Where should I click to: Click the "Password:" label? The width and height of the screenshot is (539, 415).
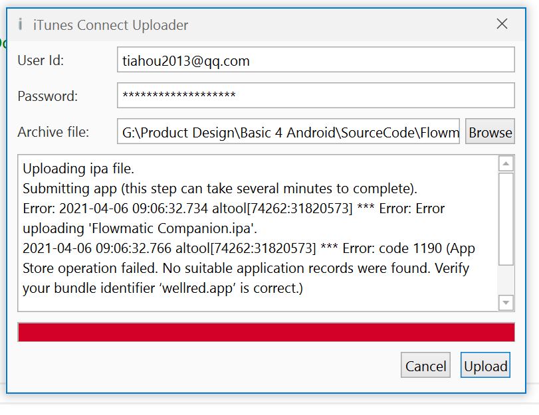click(48, 96)
